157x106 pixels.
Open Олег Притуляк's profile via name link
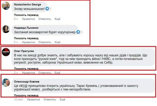pyautogui.click(x=24, y=51)
